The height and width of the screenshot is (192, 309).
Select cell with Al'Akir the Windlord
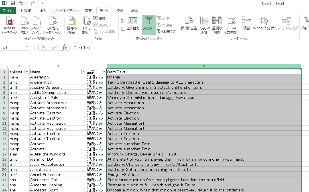click(58, 154)
